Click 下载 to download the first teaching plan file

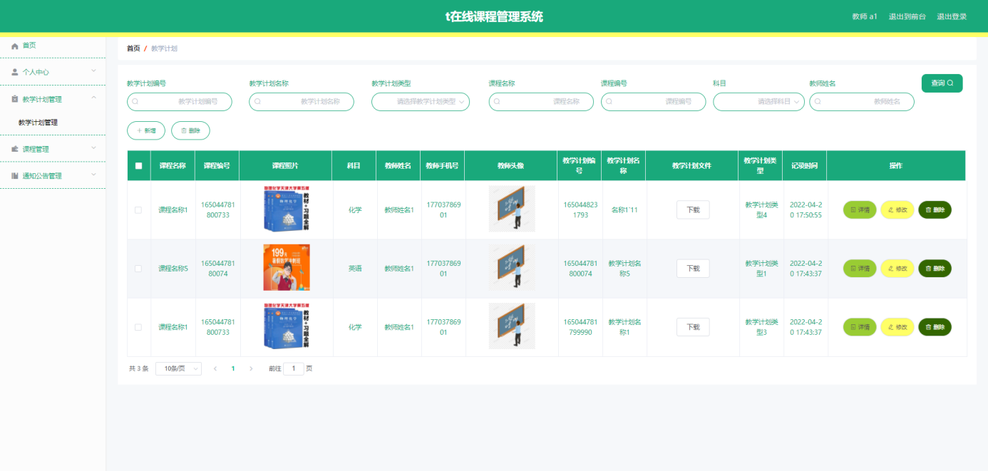click(x=692, y=209)
